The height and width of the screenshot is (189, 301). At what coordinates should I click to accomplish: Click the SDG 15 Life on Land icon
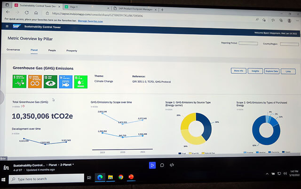coord(81,82)
